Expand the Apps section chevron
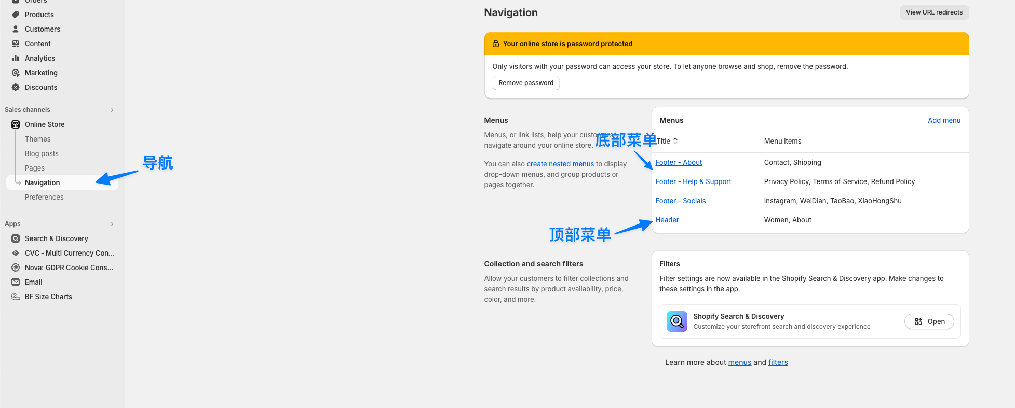This screenshot has width=1015, height=408. click(x=112, y=224)
